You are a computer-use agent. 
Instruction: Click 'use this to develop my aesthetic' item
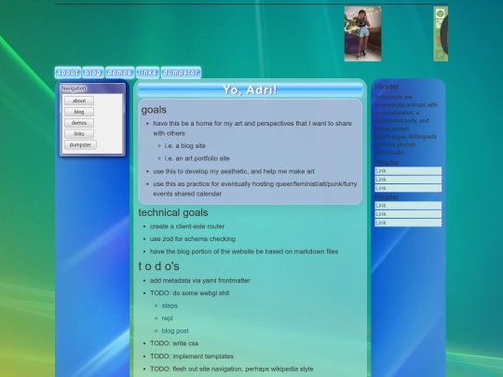pyautogui.click(x=234, y=171)
